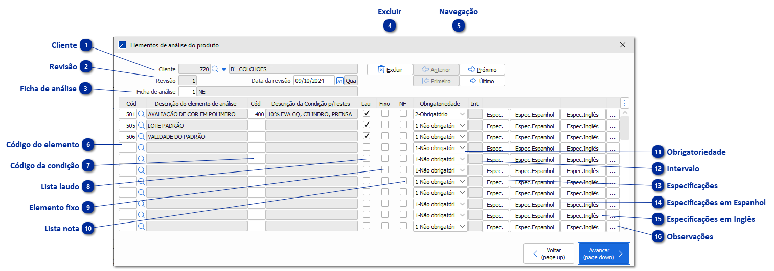
Task: Click the Descrição do elemento de análise header
Action: [196, 103]
